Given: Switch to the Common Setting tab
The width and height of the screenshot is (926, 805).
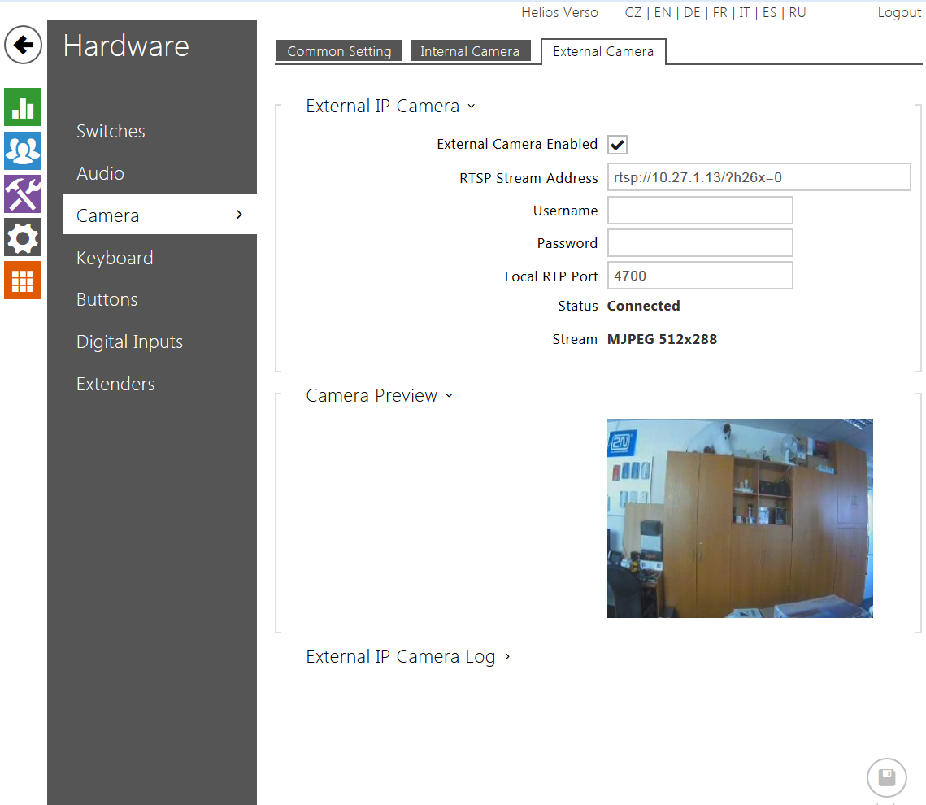Looking at the screenshot, I should click(339, 51).
